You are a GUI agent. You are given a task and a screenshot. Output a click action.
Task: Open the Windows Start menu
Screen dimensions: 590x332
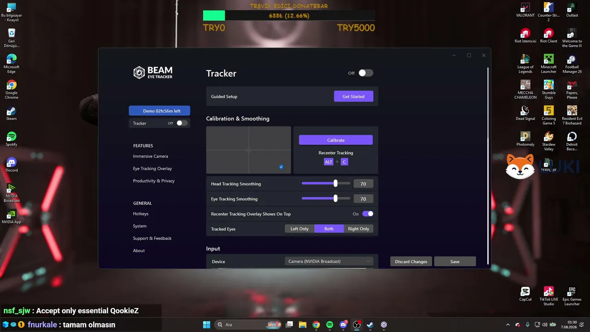(206, 325)
